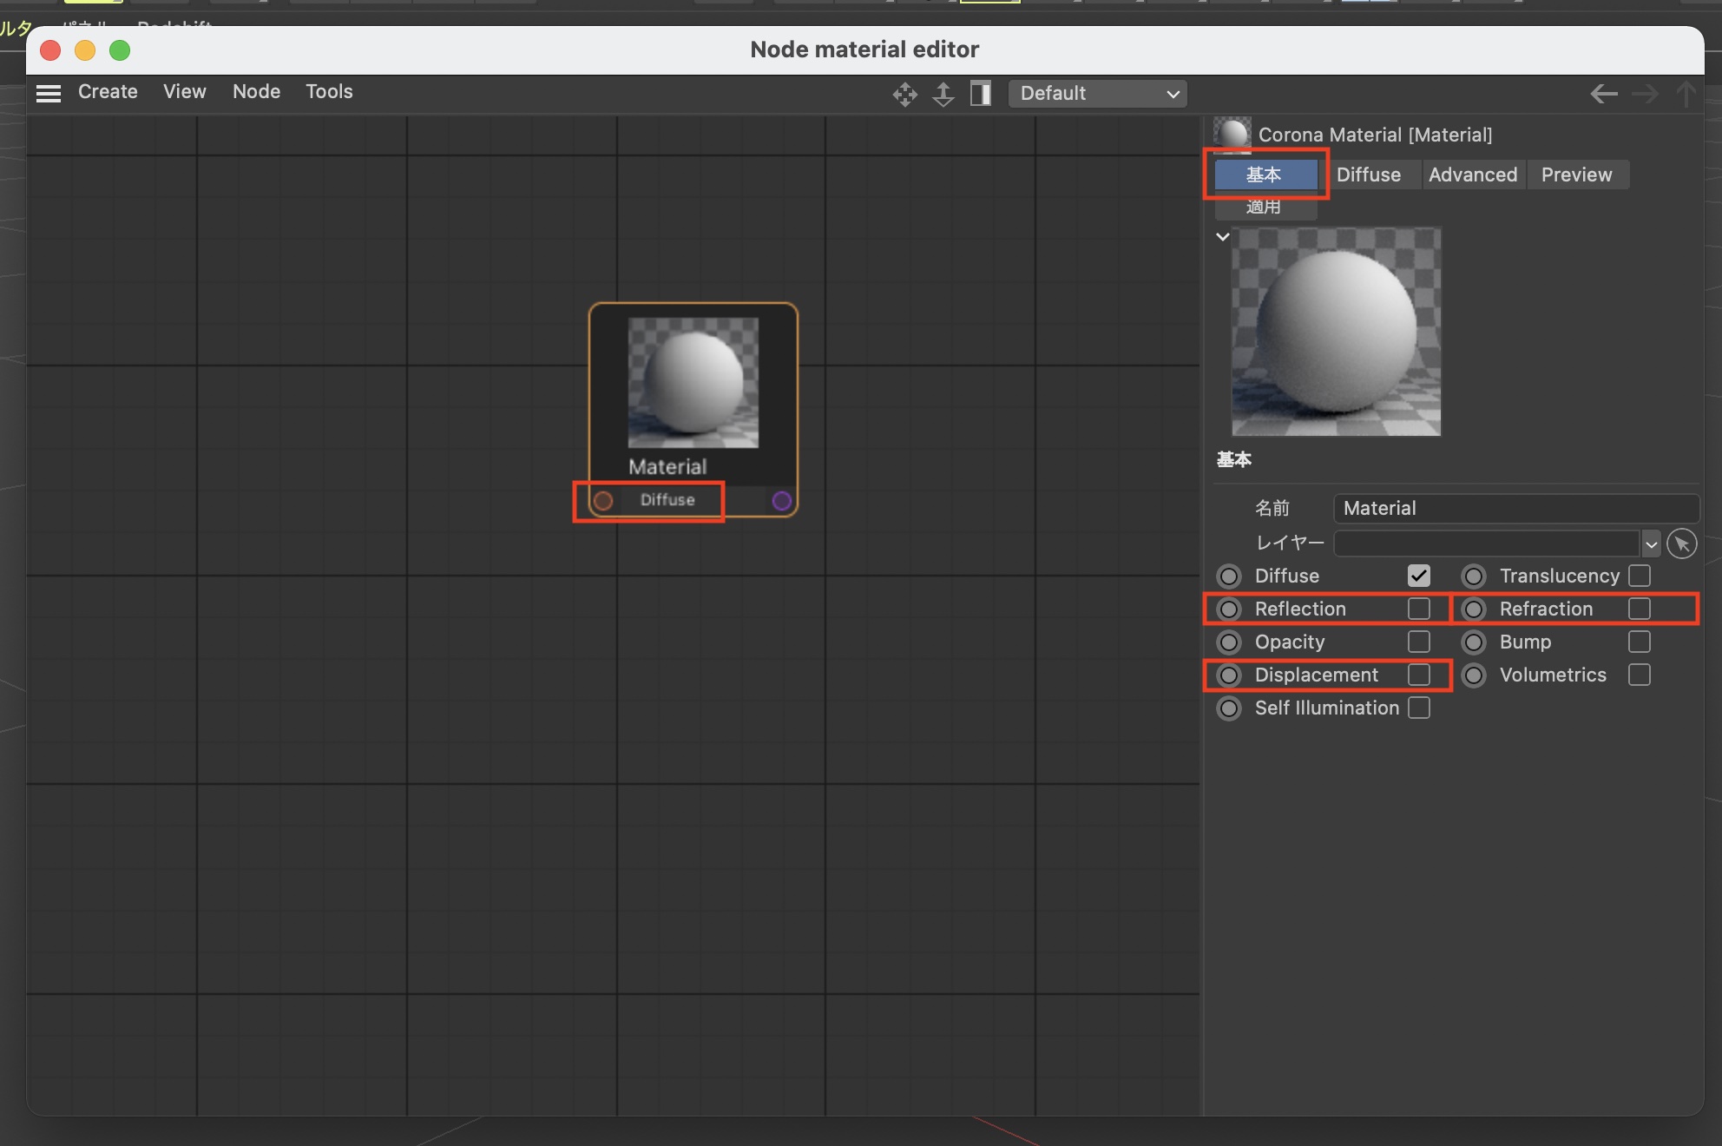This screenshot has width=1722, height=1146.
Task: Click the purple material output port
Action: point(781,501)
